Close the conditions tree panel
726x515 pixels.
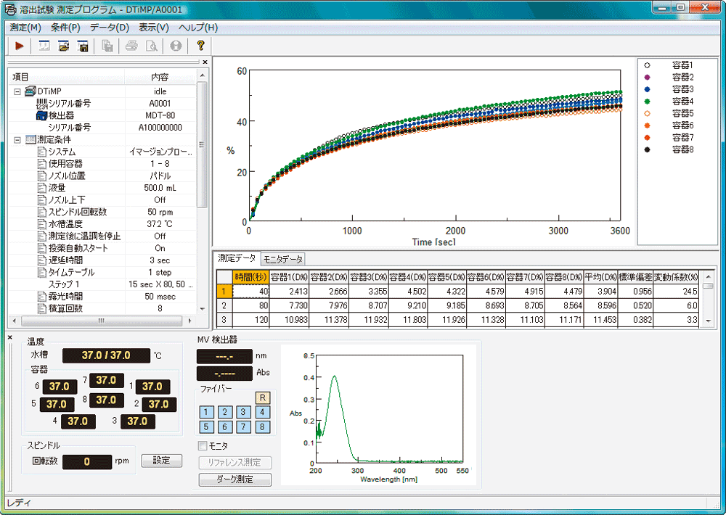[205, 62]
